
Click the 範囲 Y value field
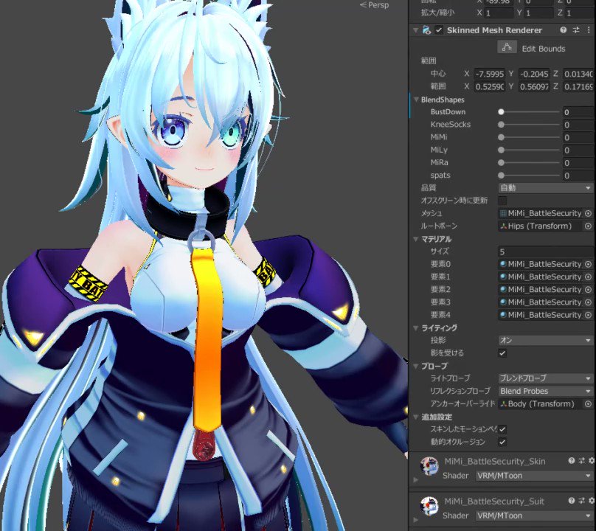534,87
